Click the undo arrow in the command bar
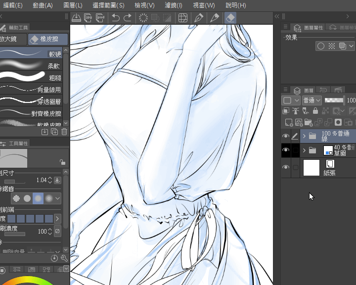 pos(116,18)
